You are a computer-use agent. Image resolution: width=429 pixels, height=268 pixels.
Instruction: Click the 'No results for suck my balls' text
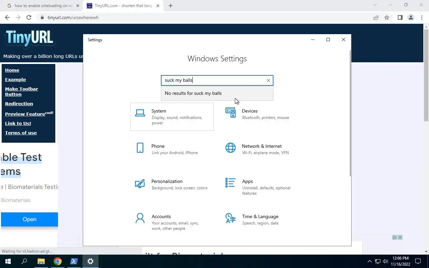[x=193, y=93]
